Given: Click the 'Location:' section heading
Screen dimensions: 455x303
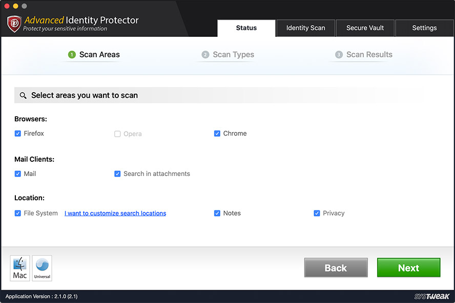Looking at the screenshot, I should coord(29,198).
